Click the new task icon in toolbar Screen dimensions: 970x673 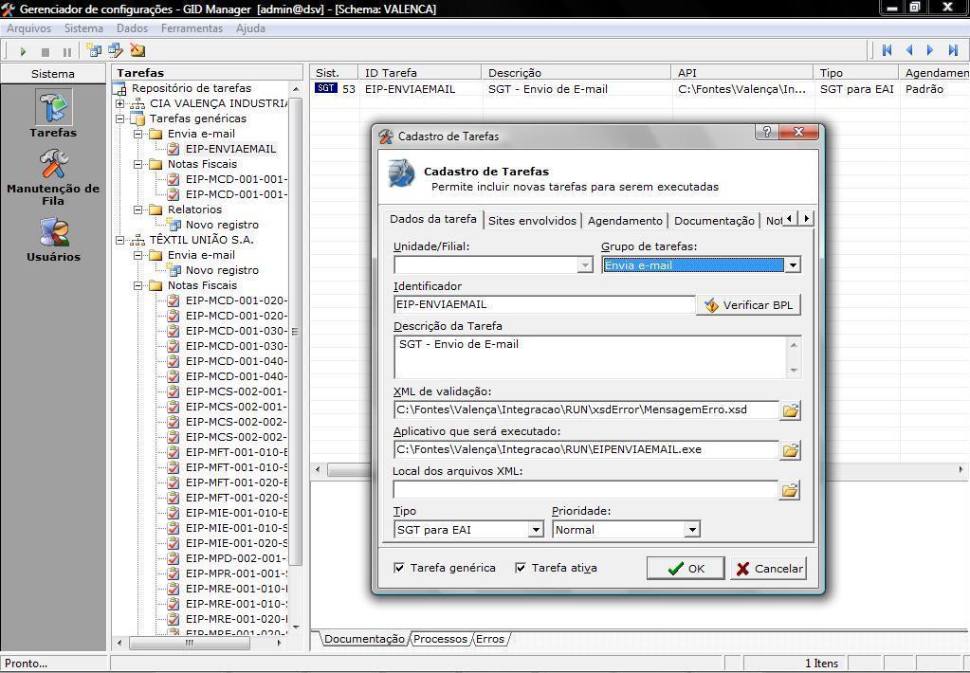click(x=93, y=50)
